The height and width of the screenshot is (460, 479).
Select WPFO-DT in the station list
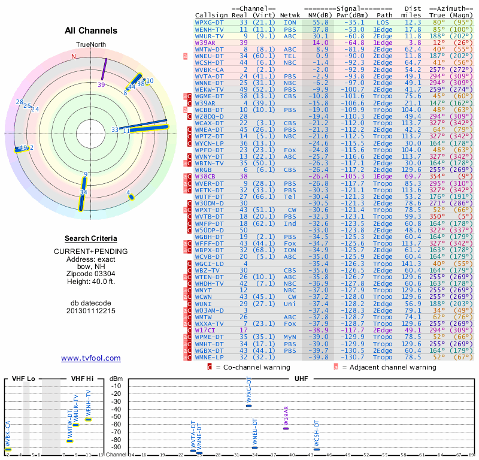pos(209,150)
